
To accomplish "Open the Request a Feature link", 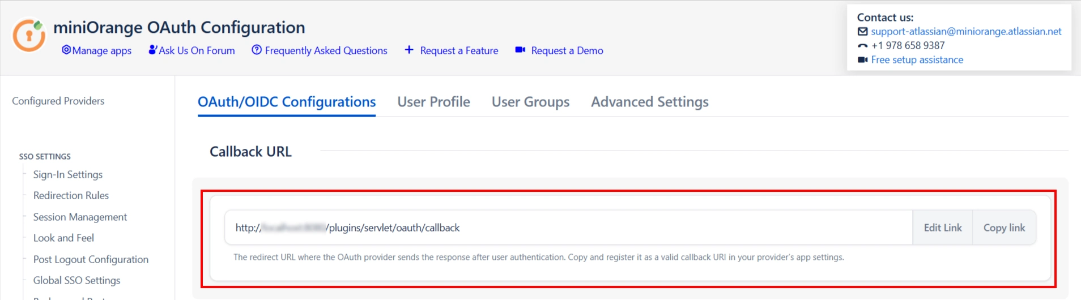I will click(x=459, y=50).
